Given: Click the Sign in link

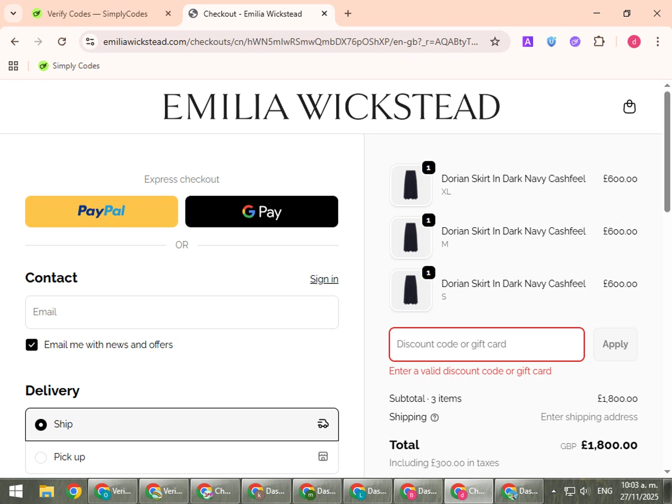Looking at the screenshot, I should tap(324, 279).
